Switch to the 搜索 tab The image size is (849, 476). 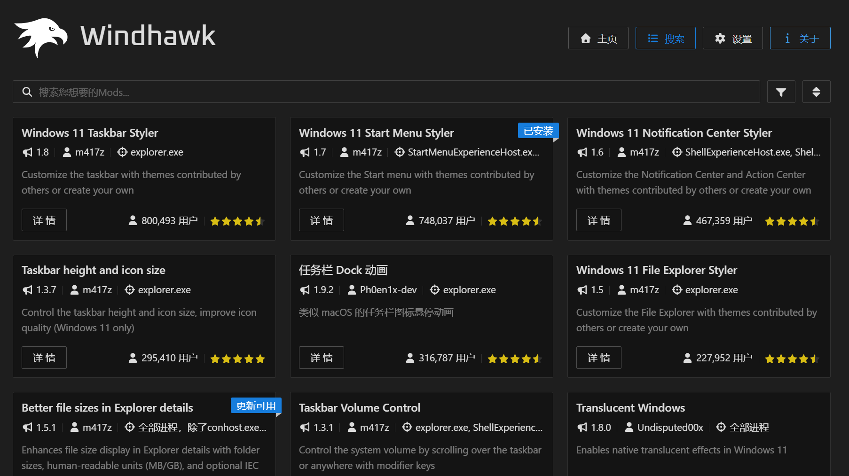[x=665, y=38]
